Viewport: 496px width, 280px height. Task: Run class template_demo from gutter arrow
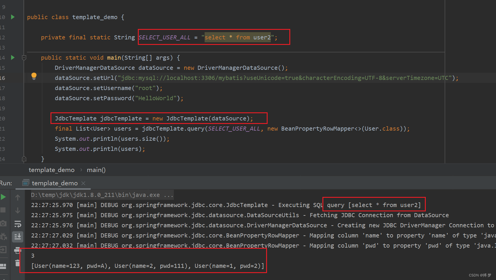[x=13, y=17]
